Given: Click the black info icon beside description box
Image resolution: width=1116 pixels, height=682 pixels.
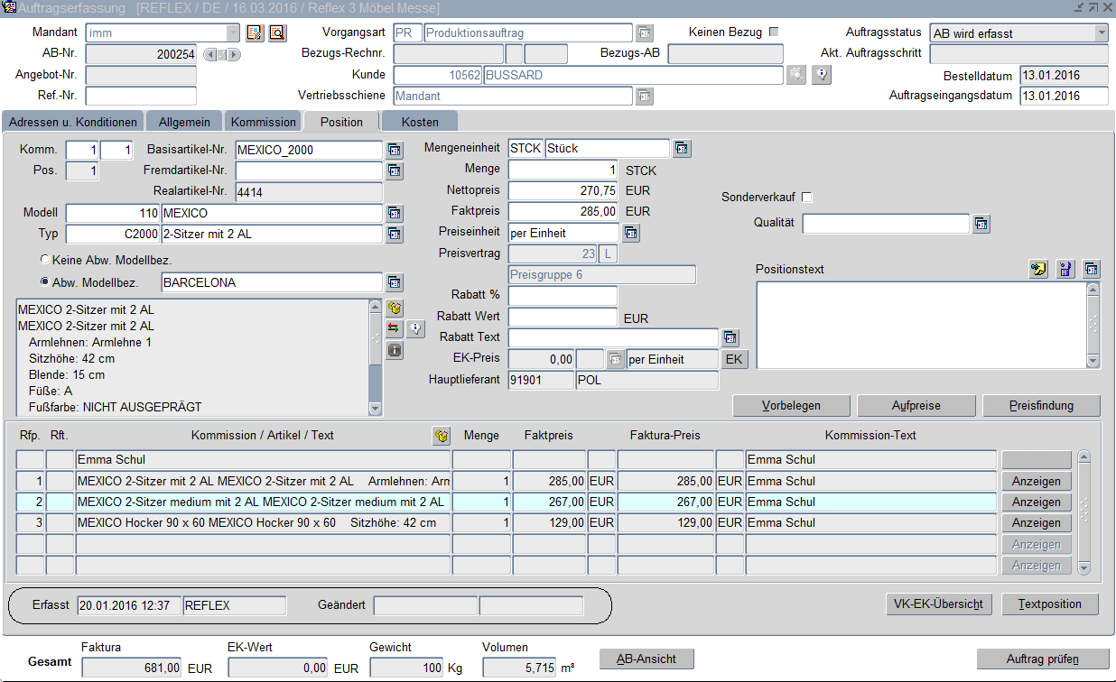Looking at the screenshot, I should click(395, 350).
